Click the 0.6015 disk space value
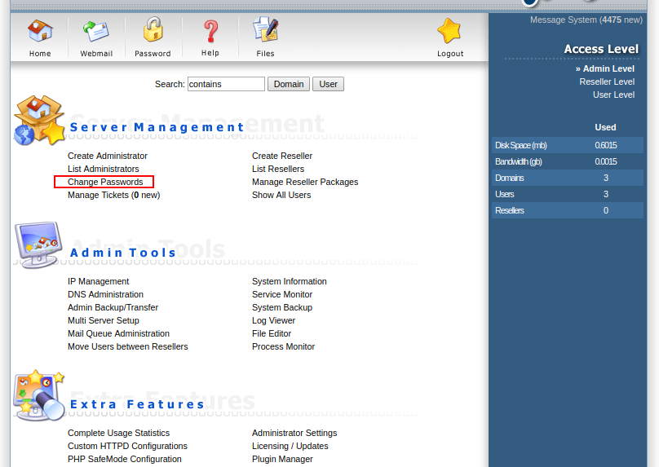 [x=606, y=145]
